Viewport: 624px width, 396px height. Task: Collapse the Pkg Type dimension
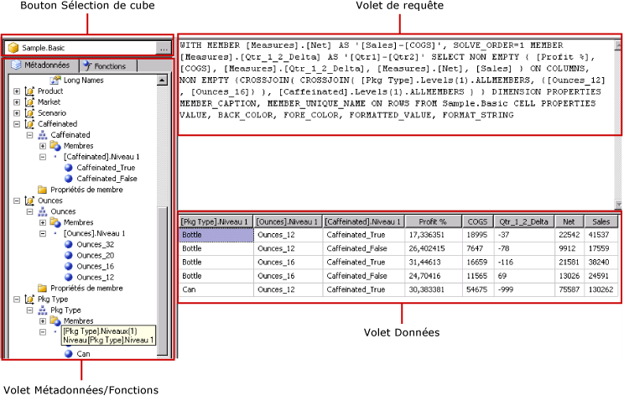(x=17, y=299)
